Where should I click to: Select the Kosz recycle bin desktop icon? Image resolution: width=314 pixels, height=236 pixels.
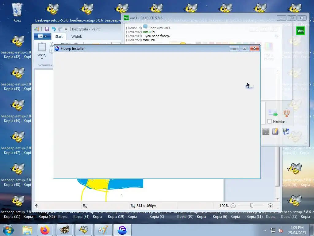[x=17, y=12]
